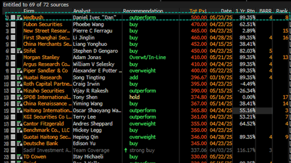Toggle the First Shanghai Securities checkbox
291x163 pixels.
pos(13,38)
